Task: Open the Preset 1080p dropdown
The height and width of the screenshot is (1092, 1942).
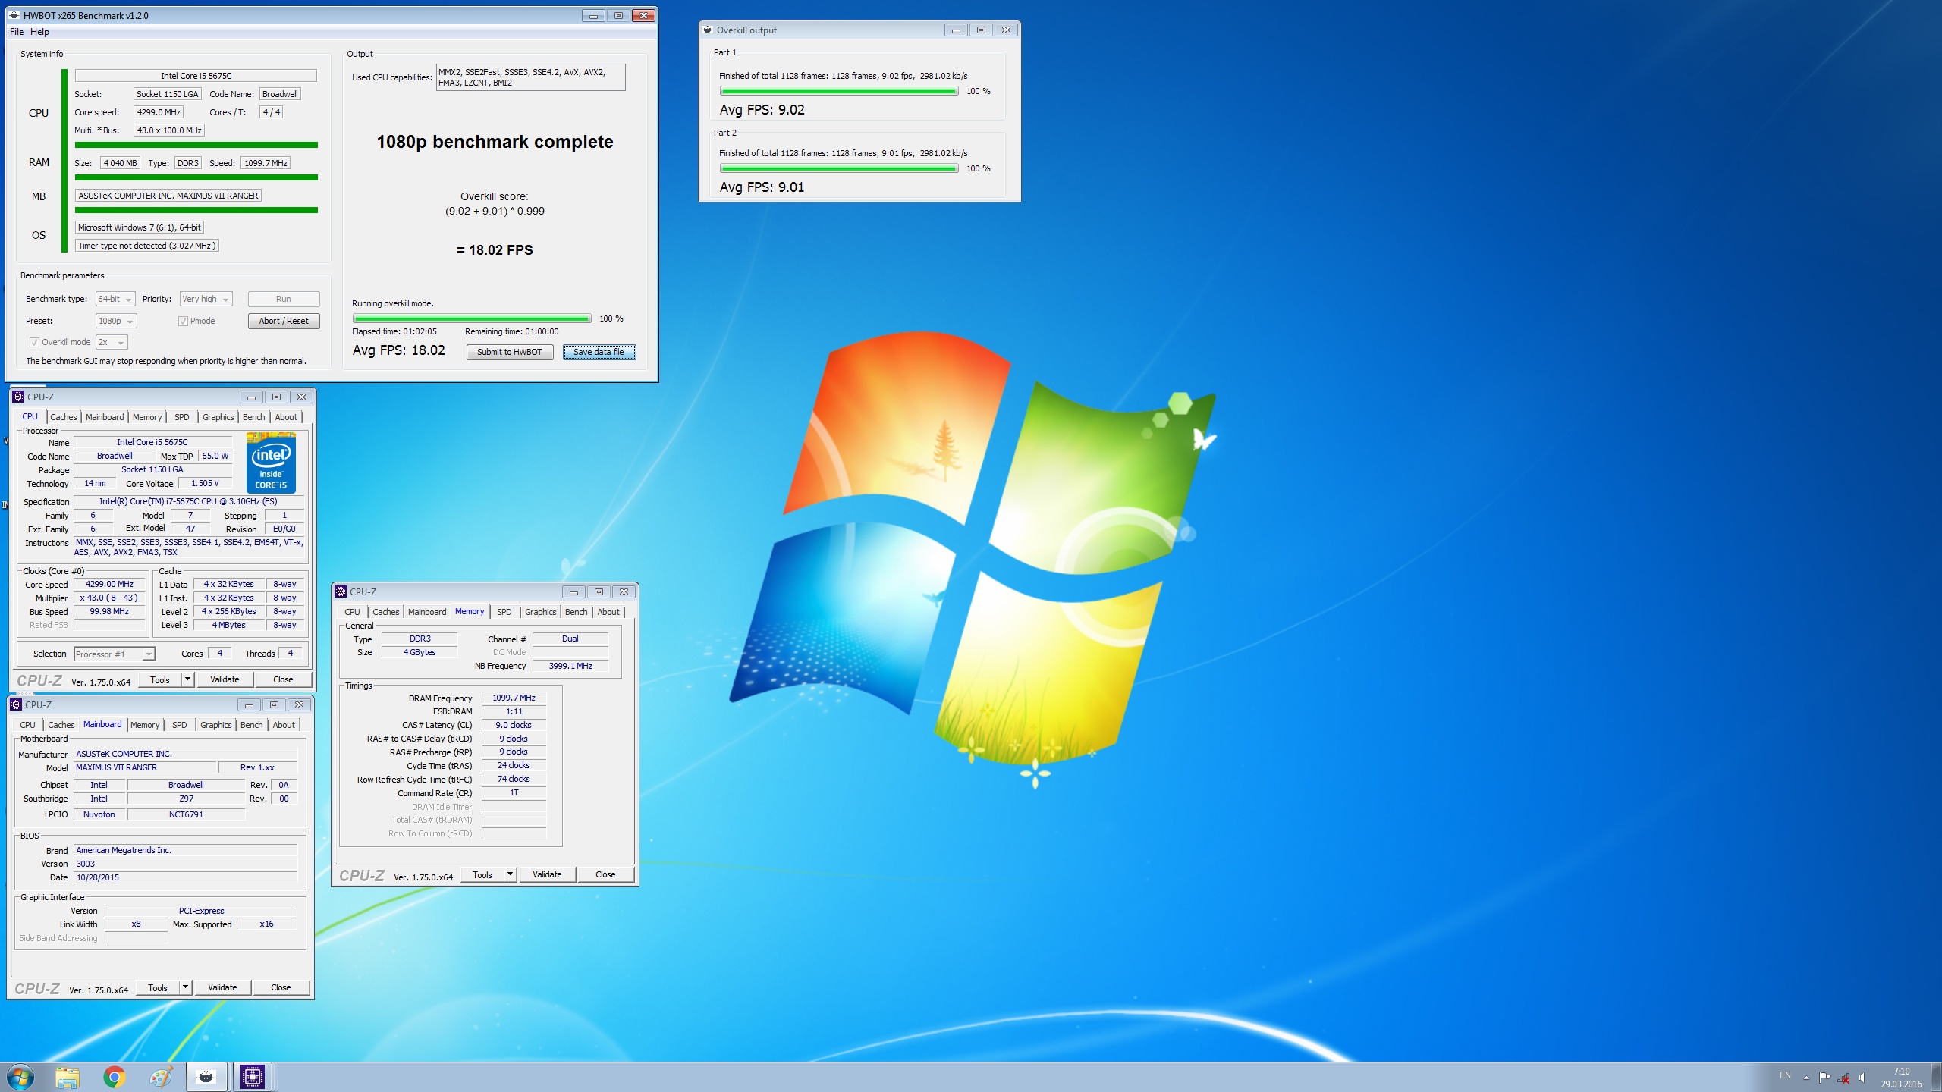Action: [x=116, y=321]
